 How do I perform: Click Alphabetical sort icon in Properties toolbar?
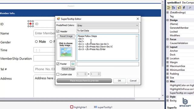point(173,8)
